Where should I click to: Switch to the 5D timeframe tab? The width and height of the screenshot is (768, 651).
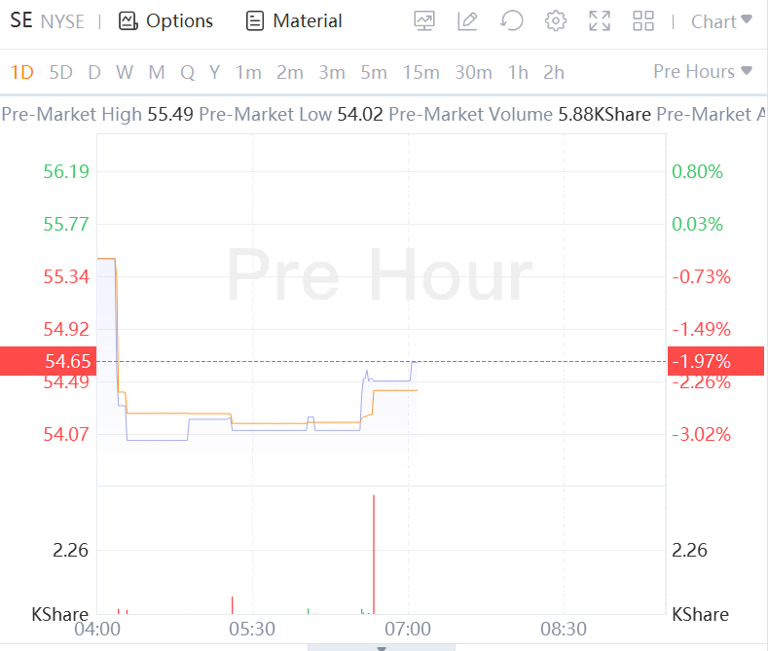pyautogui.click(x=60, y=72)
